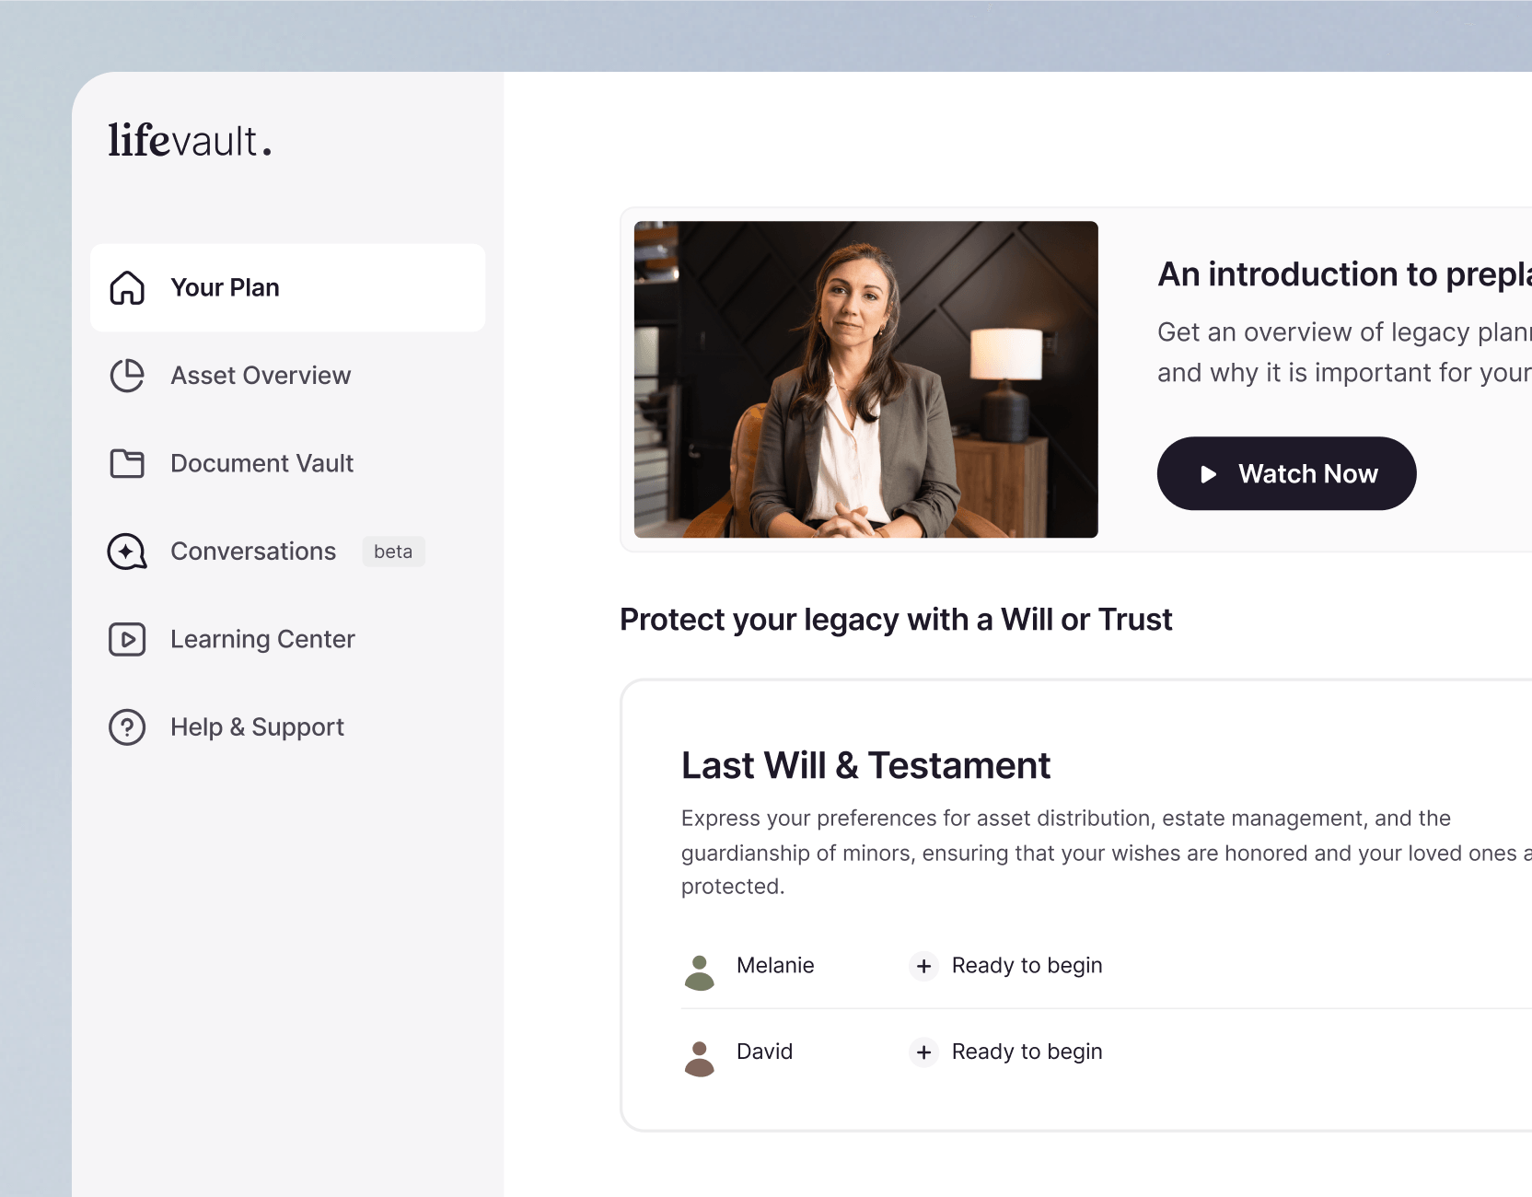Click the beta badge next to Conversations
The height and width of the screenshot is (1197, 1532).
coord(393,552)
